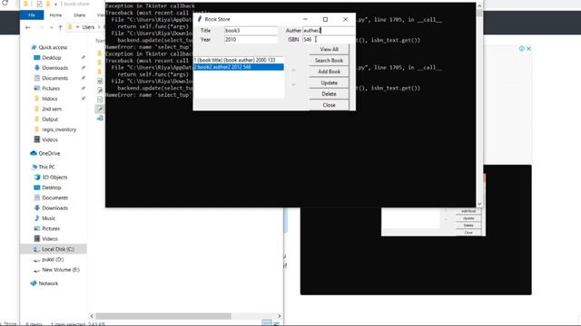Select the pukkl (D:) drive
The width and height of the screenshot is (581, 326).
pyautogui.click(x=53, y=260)
